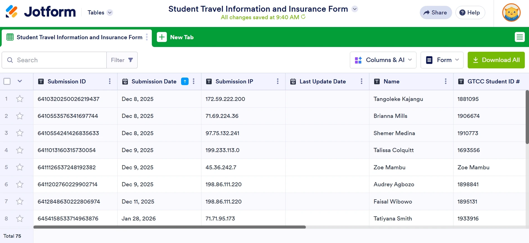Select IP cell 45.36.242.7
The image size is (529, 243).
(243, 167)
